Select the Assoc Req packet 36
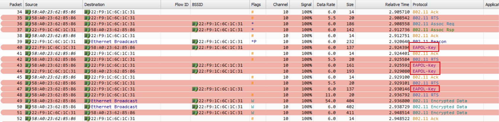 (249, 24)
